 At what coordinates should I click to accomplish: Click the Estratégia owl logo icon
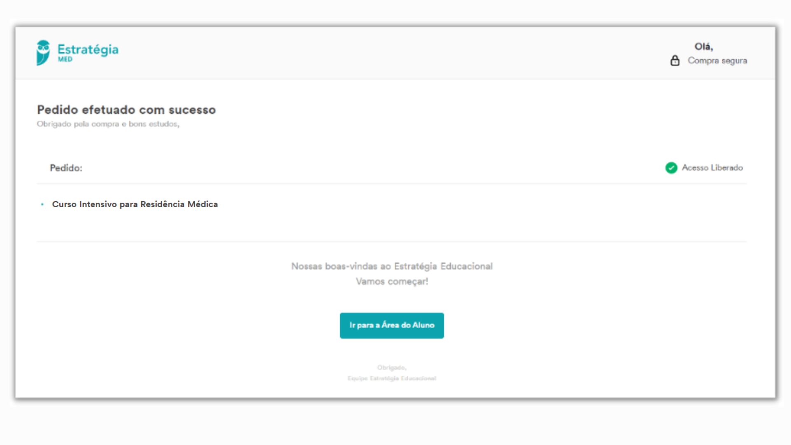tap(43, 53)
